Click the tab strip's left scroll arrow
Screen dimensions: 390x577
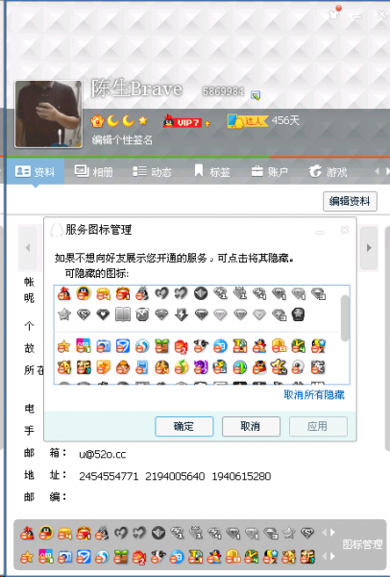(377, 171)
